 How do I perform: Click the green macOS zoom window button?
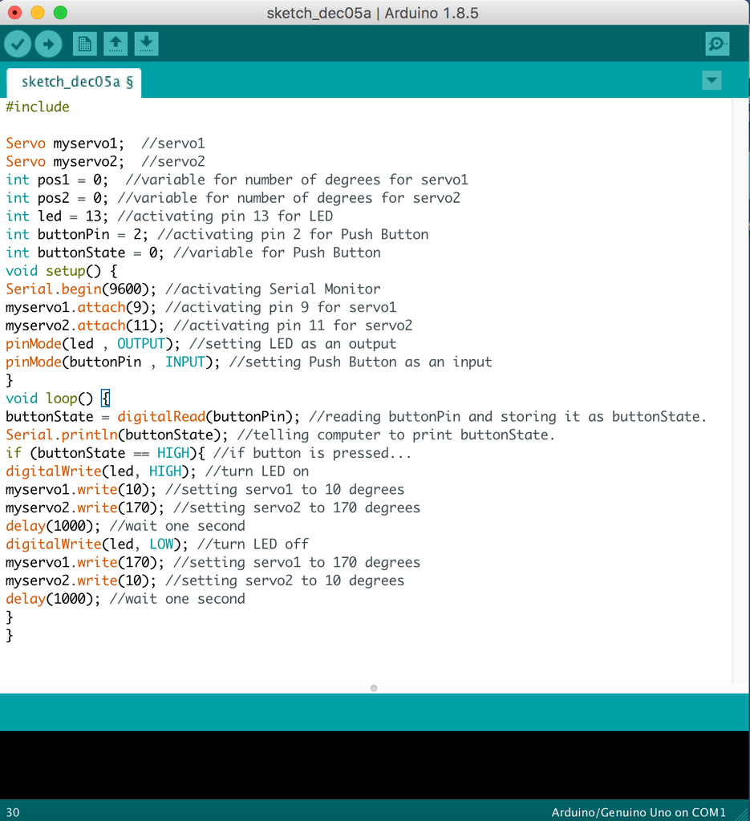(x=60, y=13)
